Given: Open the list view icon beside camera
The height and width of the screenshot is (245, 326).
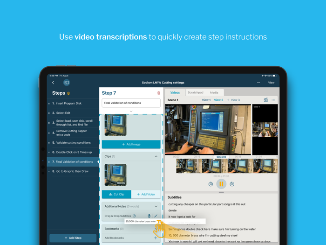Looking at the screenshot, I should 273,100.
